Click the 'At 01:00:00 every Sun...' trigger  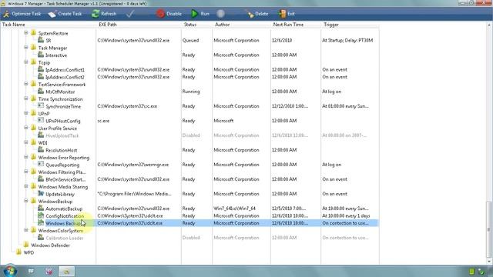tap(345, 106)
